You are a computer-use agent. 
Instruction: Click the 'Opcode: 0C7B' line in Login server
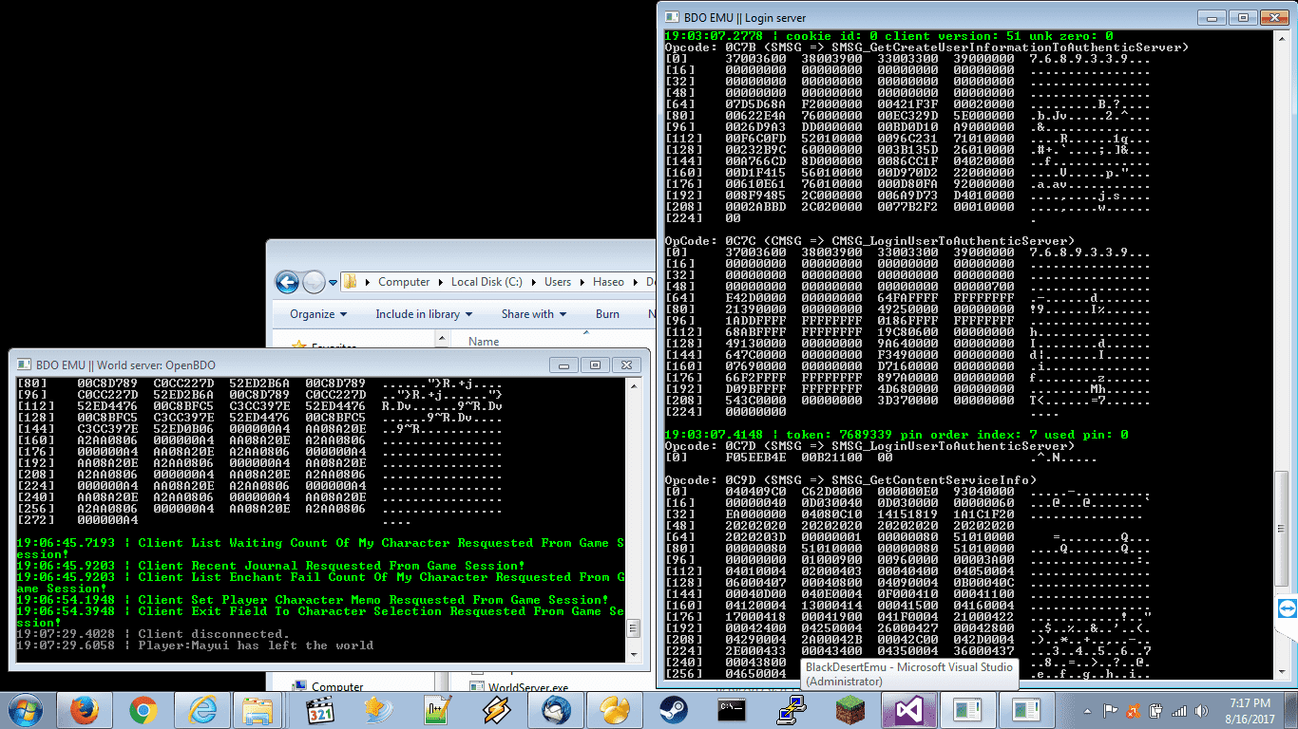click(x=927, y=47)
